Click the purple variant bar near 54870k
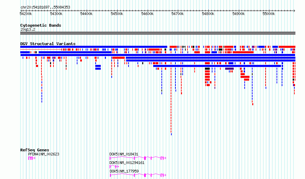The image size is (305, 179). 229,69
